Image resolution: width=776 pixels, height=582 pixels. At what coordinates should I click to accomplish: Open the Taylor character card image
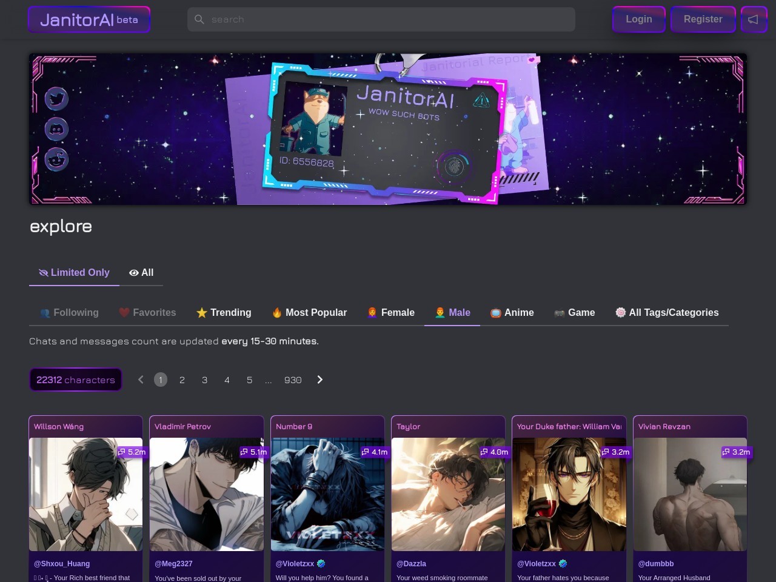coord(448,494)
